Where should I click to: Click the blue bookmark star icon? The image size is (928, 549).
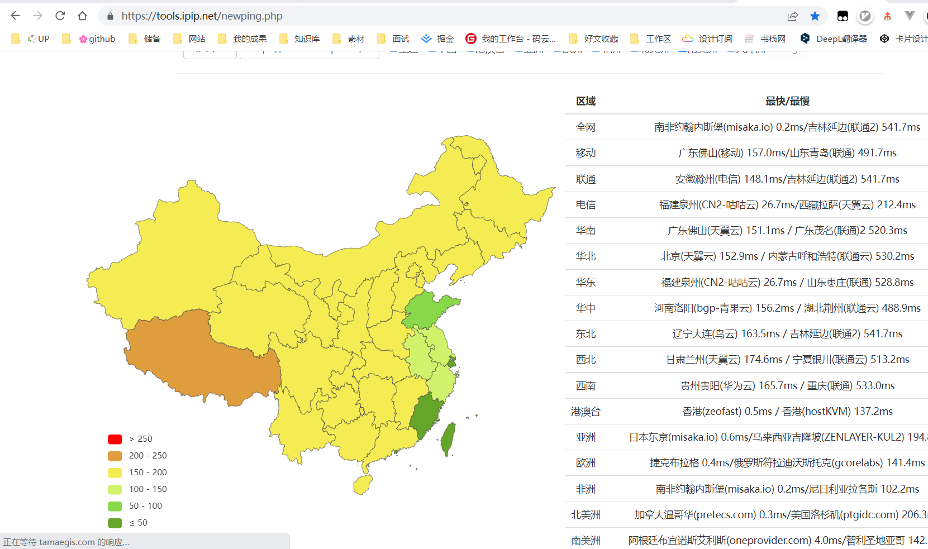point(815,16)
